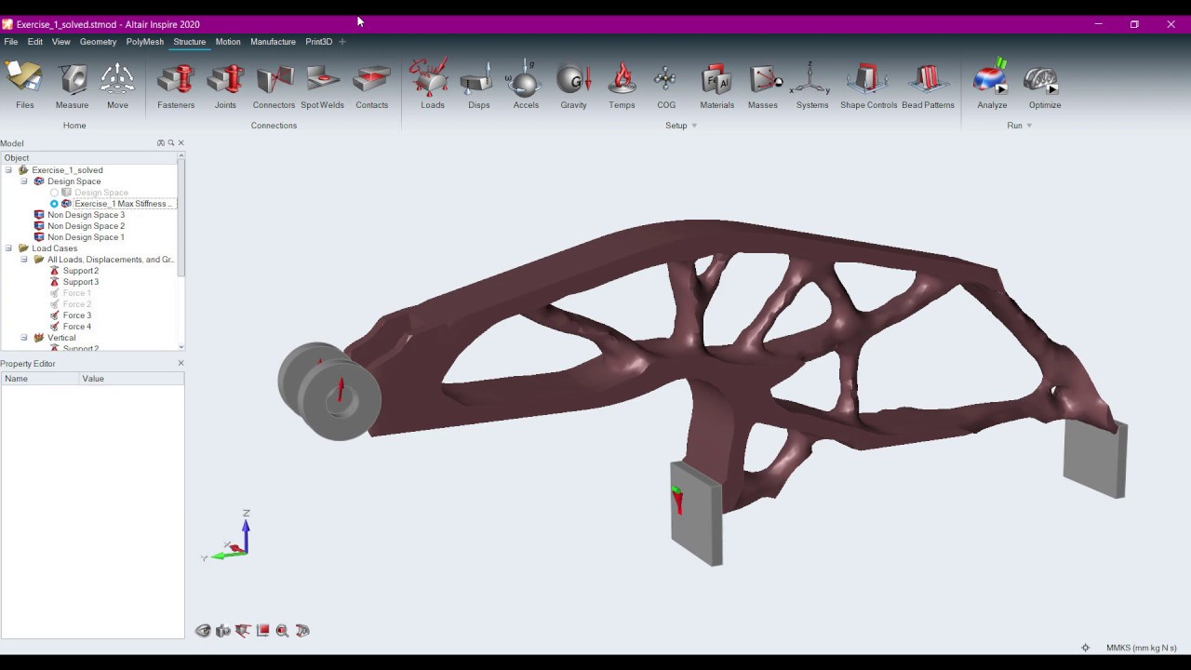
Task: Select Non Design Space 3 in tree
Action: pos(86,215)
